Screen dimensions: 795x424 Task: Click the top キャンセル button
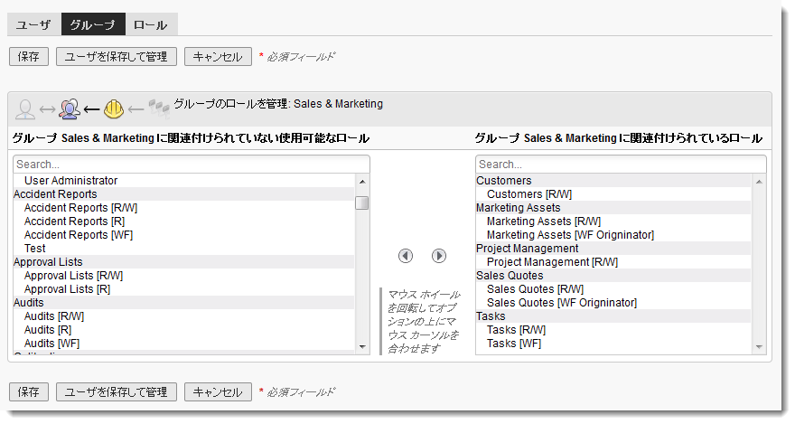[218, 56]
